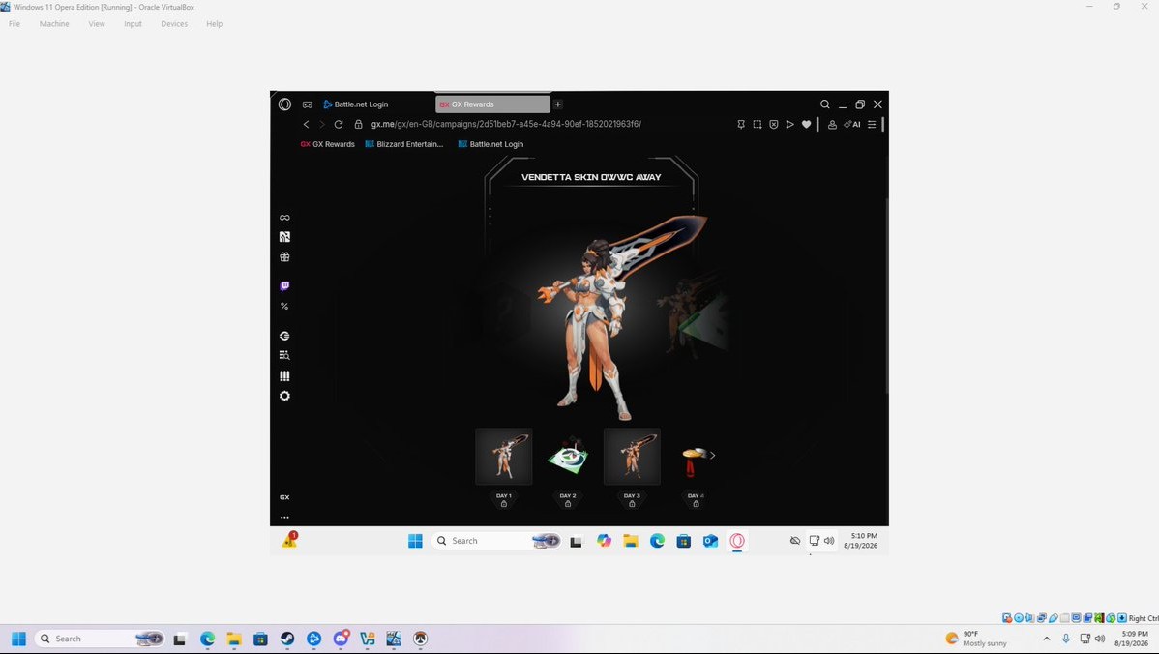Open the Opera account profile icon
The width and height of the screenshot is (1159, 654).
[832, 124]
